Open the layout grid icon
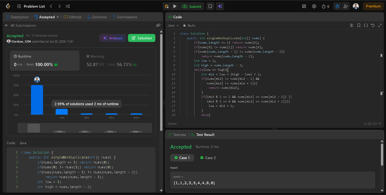 point(304,6)
